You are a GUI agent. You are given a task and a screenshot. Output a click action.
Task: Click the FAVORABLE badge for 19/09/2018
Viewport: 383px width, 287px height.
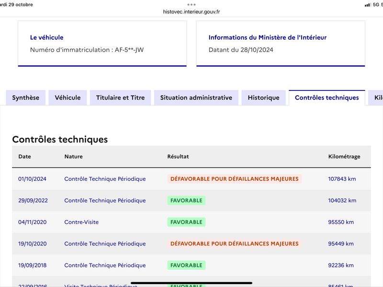point(186,265)
